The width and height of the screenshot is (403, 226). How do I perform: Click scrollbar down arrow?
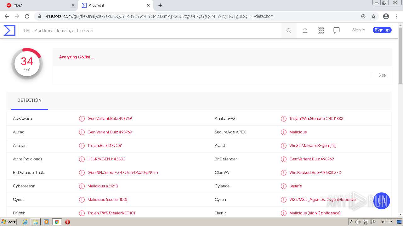400,215
